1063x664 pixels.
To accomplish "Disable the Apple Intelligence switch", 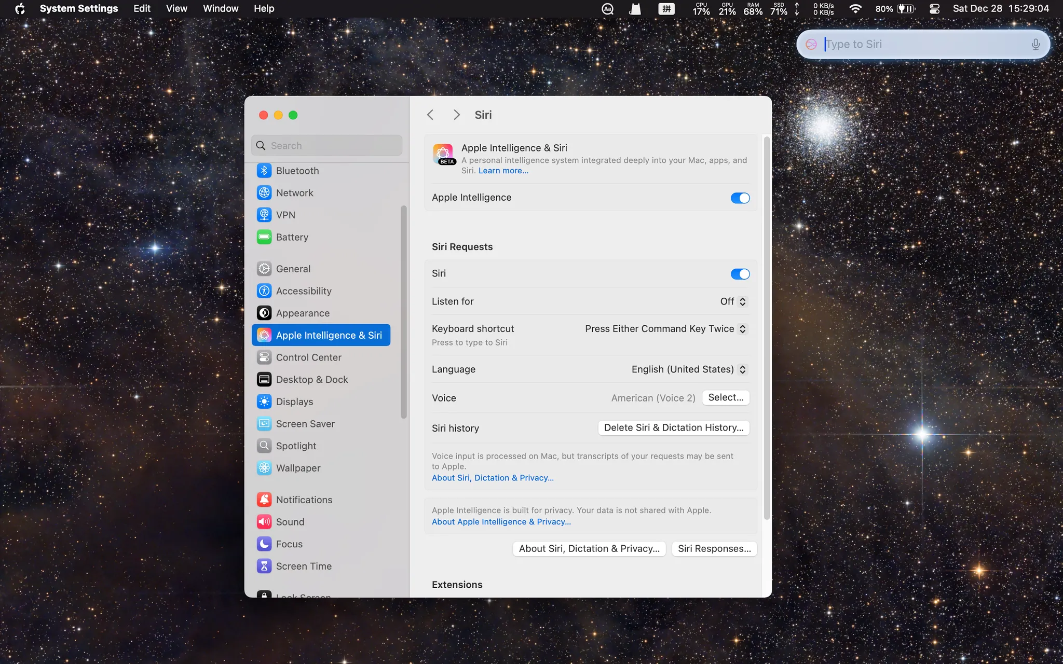I will pos(740,198).
